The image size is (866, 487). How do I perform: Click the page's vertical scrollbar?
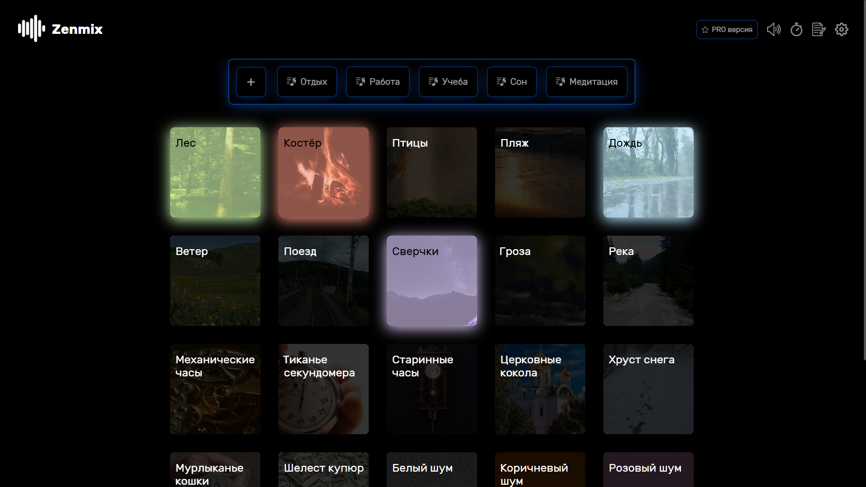coord(864,181)
